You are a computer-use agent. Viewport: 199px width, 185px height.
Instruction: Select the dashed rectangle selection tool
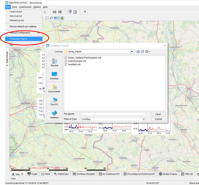point(47,18)
